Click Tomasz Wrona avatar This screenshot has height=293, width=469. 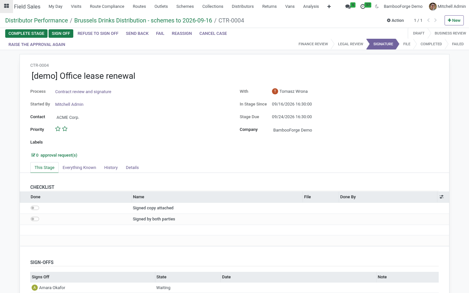(x=275, y=91)
